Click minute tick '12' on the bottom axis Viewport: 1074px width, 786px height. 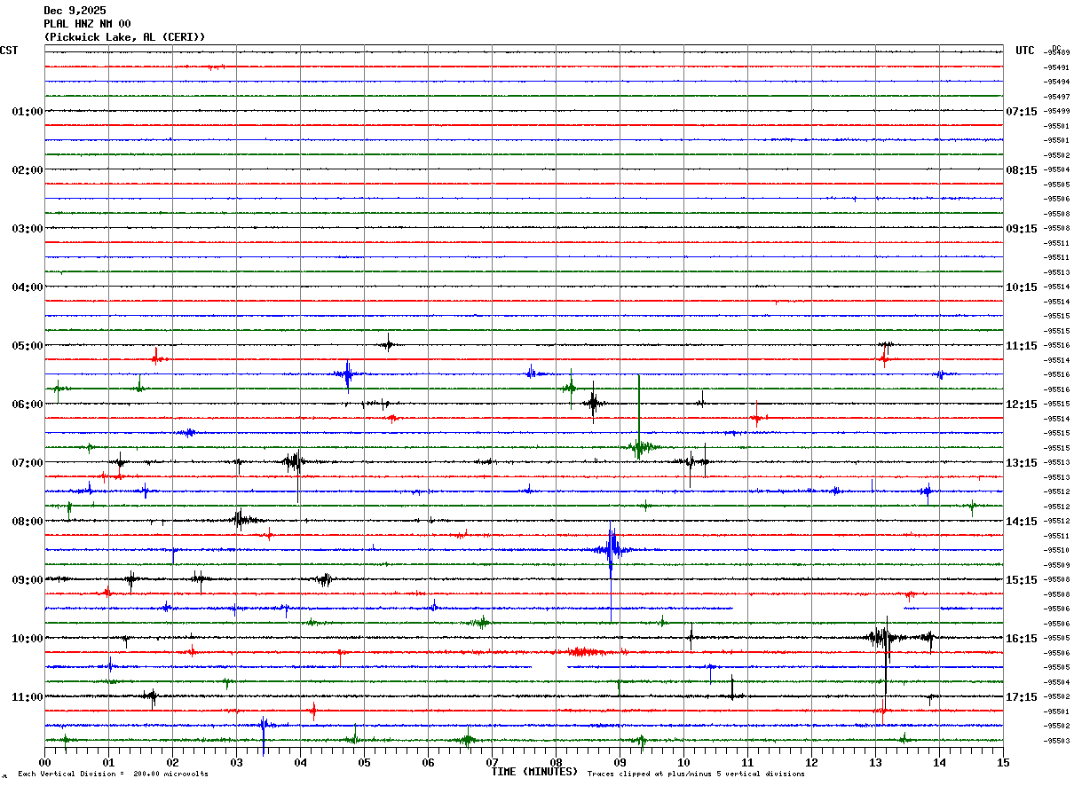pyautogui.click(x=811, y=762)
